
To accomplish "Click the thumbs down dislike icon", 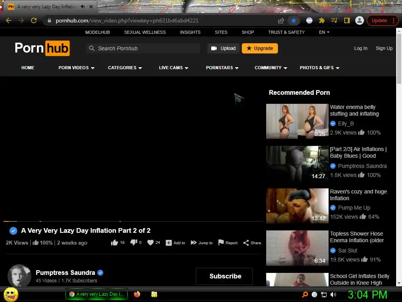I will [x=133, y=243].
